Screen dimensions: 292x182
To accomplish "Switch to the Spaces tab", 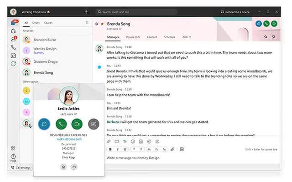I will pyautogui.click(x=48, y=23).
